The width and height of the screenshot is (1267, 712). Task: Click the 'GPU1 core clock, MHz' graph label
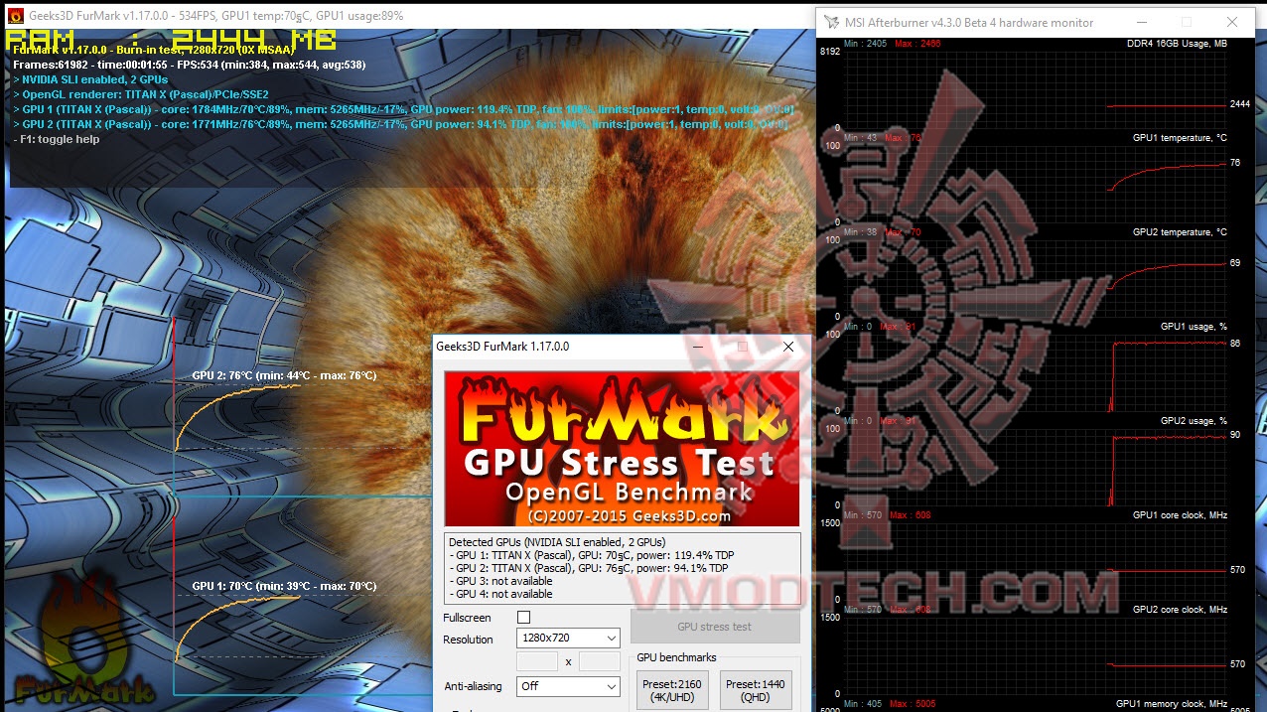coord(1180,515)
